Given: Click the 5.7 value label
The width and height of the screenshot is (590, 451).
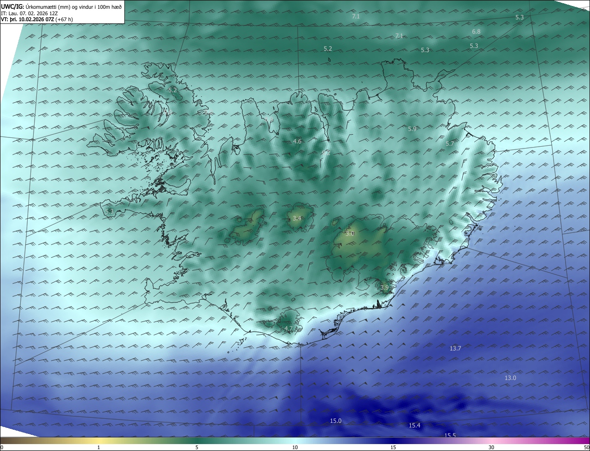Looking at the screenshot, I should click(450, 144).
